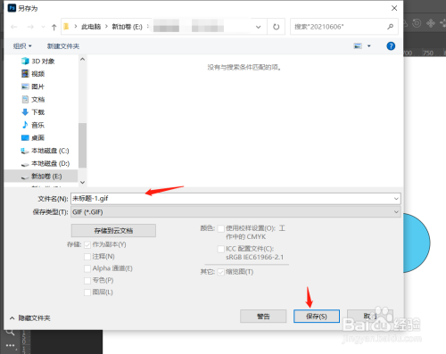Toggle 作为副本(Y) checkbox

[87, 244]
